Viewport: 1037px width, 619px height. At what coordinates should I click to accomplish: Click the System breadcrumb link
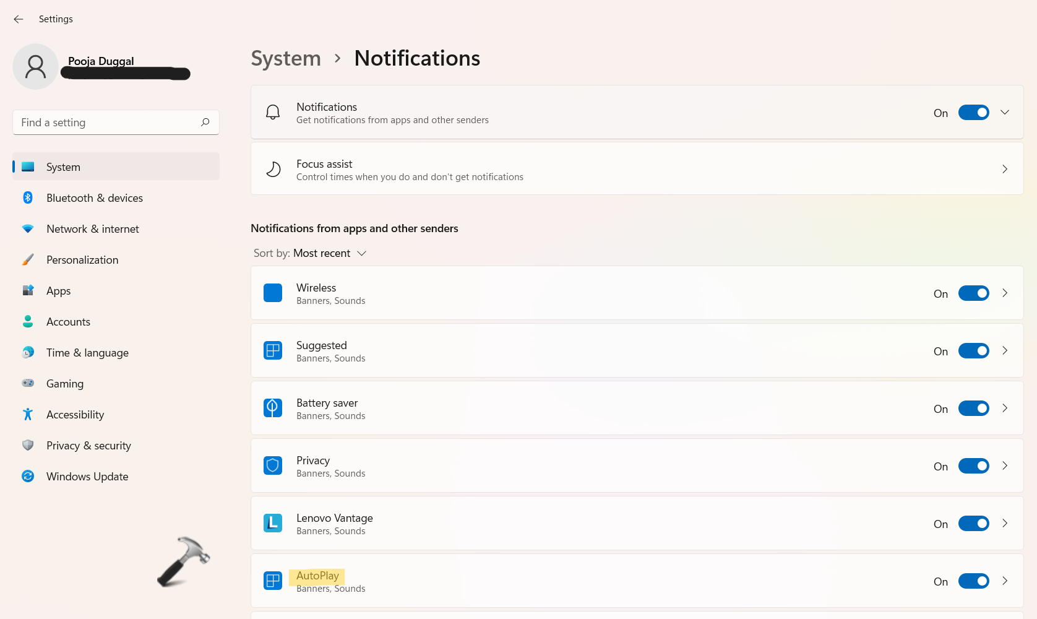click(x=286, y=58)
